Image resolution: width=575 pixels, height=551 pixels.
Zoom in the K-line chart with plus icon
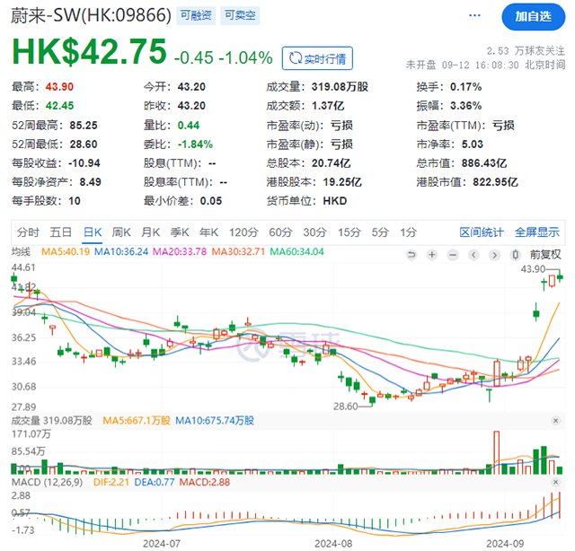tap(432, 255)
